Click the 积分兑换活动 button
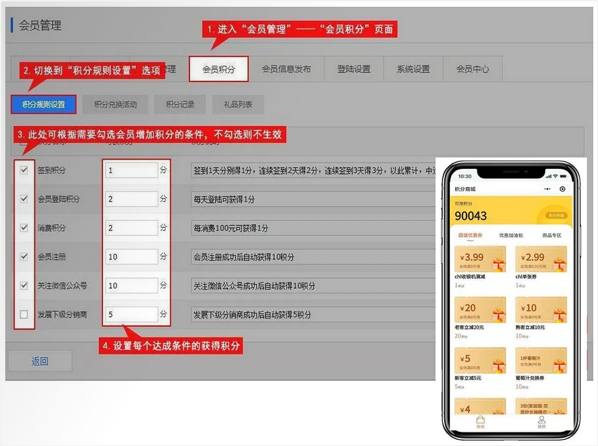The width and height of the screenshot is (598, 446). (x=115, y=104)
